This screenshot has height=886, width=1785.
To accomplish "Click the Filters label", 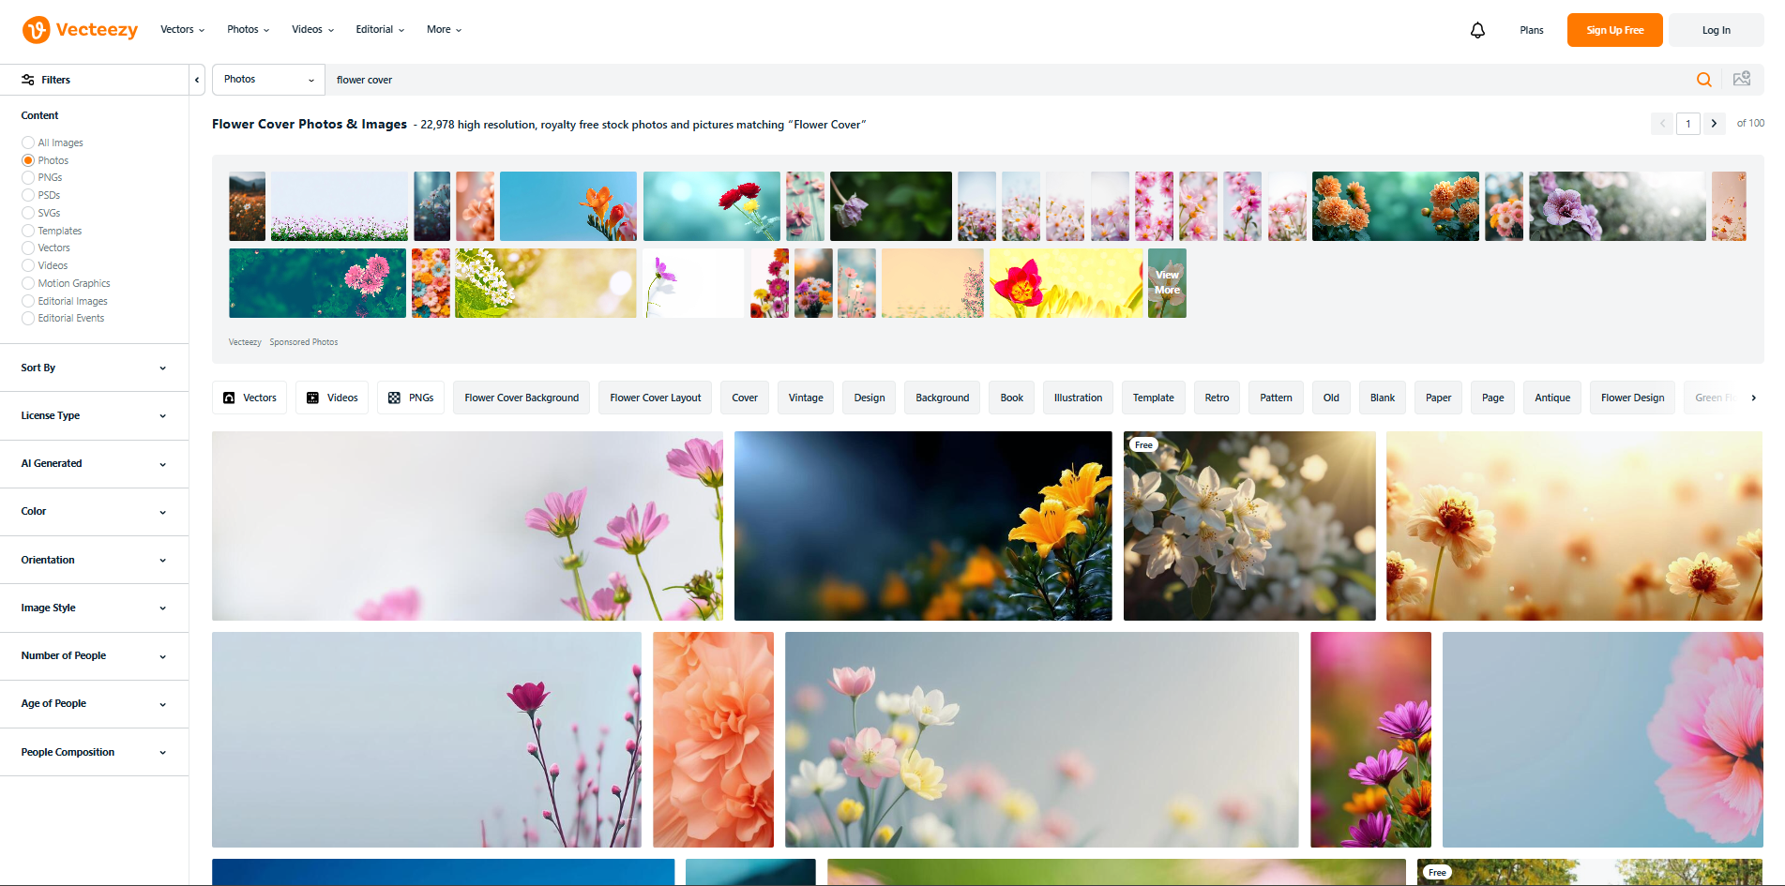I will 56,80.
